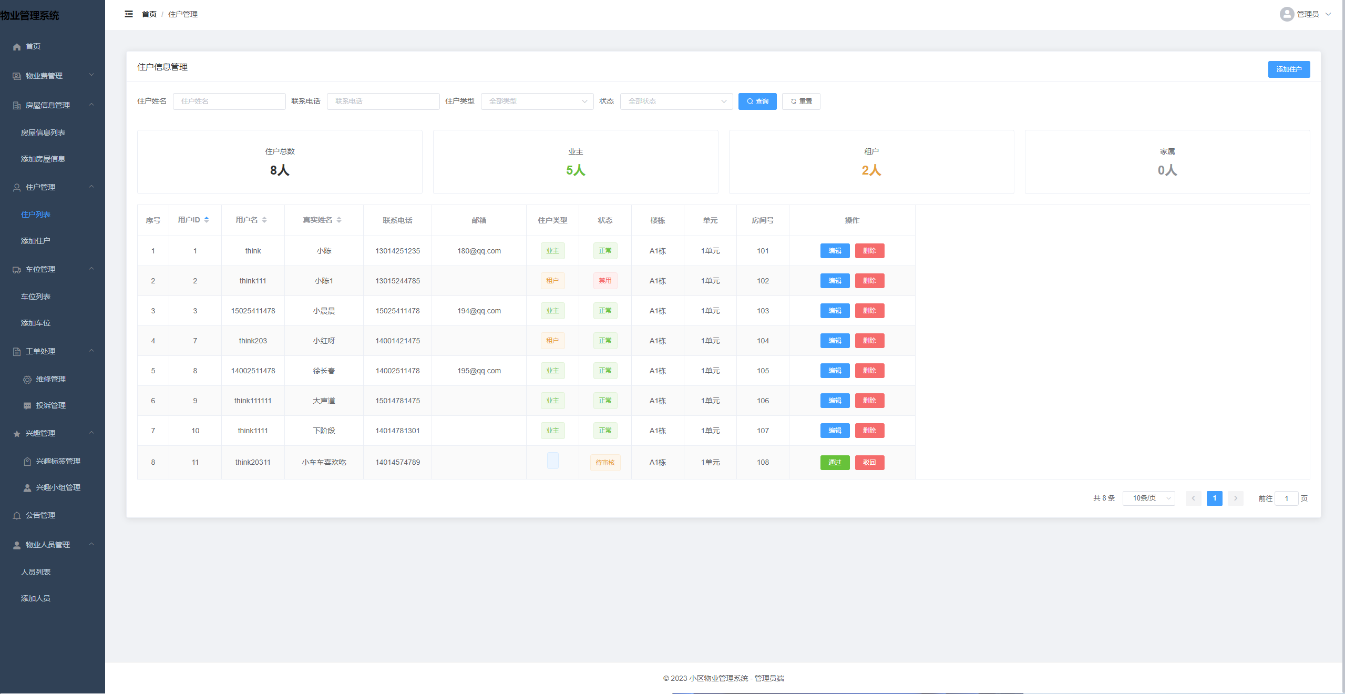Click the 兴趣小组管理 person icon

(x=27, y=488)
